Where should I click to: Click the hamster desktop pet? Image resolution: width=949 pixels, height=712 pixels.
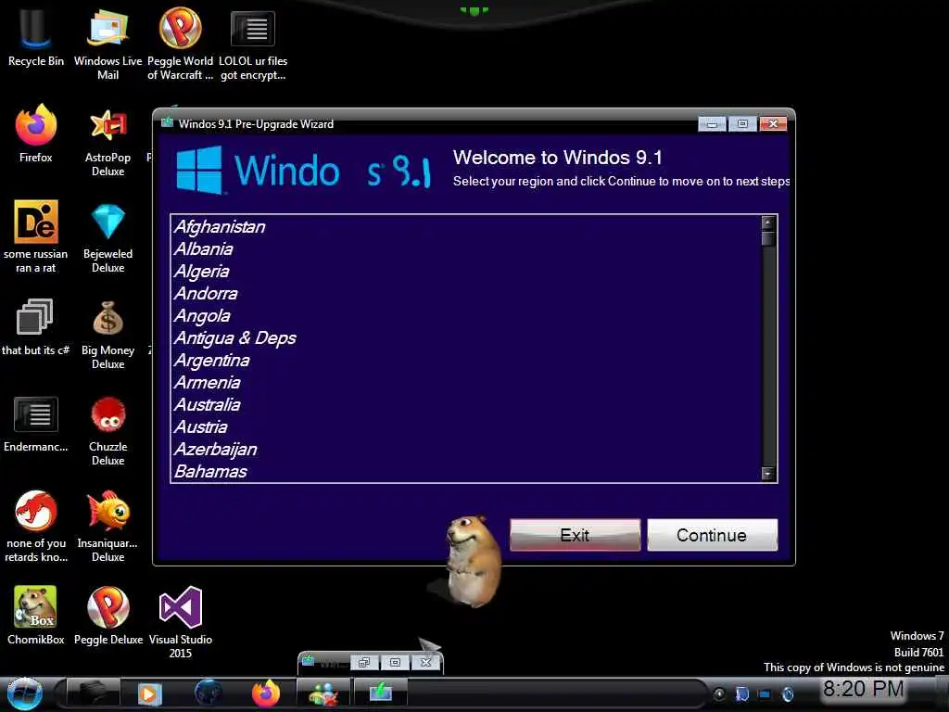[x=472, y=561]
